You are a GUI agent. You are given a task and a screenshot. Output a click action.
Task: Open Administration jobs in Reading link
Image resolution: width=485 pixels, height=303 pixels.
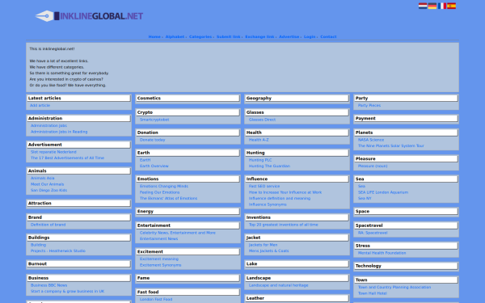tap(59, 132)
